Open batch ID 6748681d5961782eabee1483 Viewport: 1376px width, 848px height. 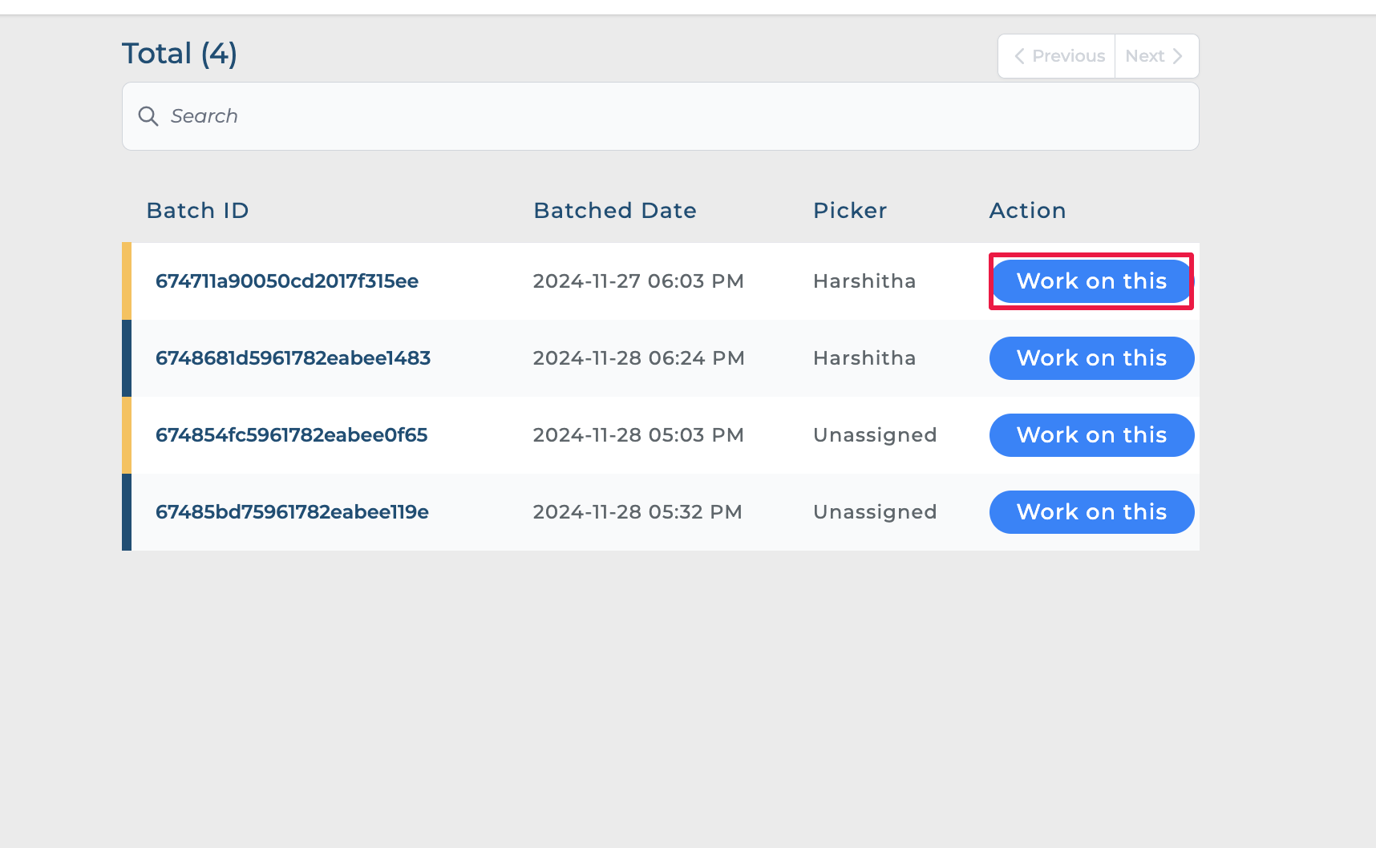click(x=293, y=358)
